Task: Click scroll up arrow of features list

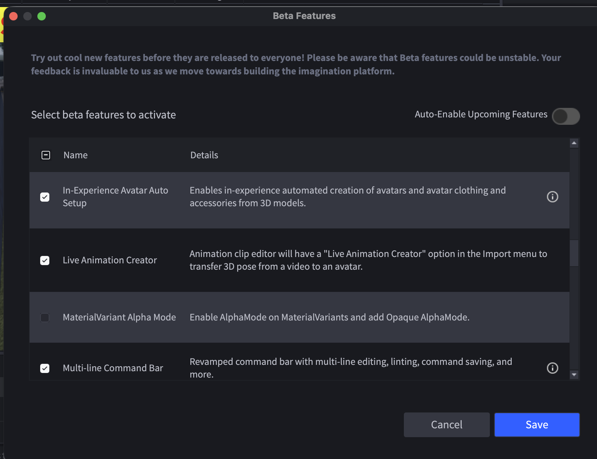Action: [574, 143]
